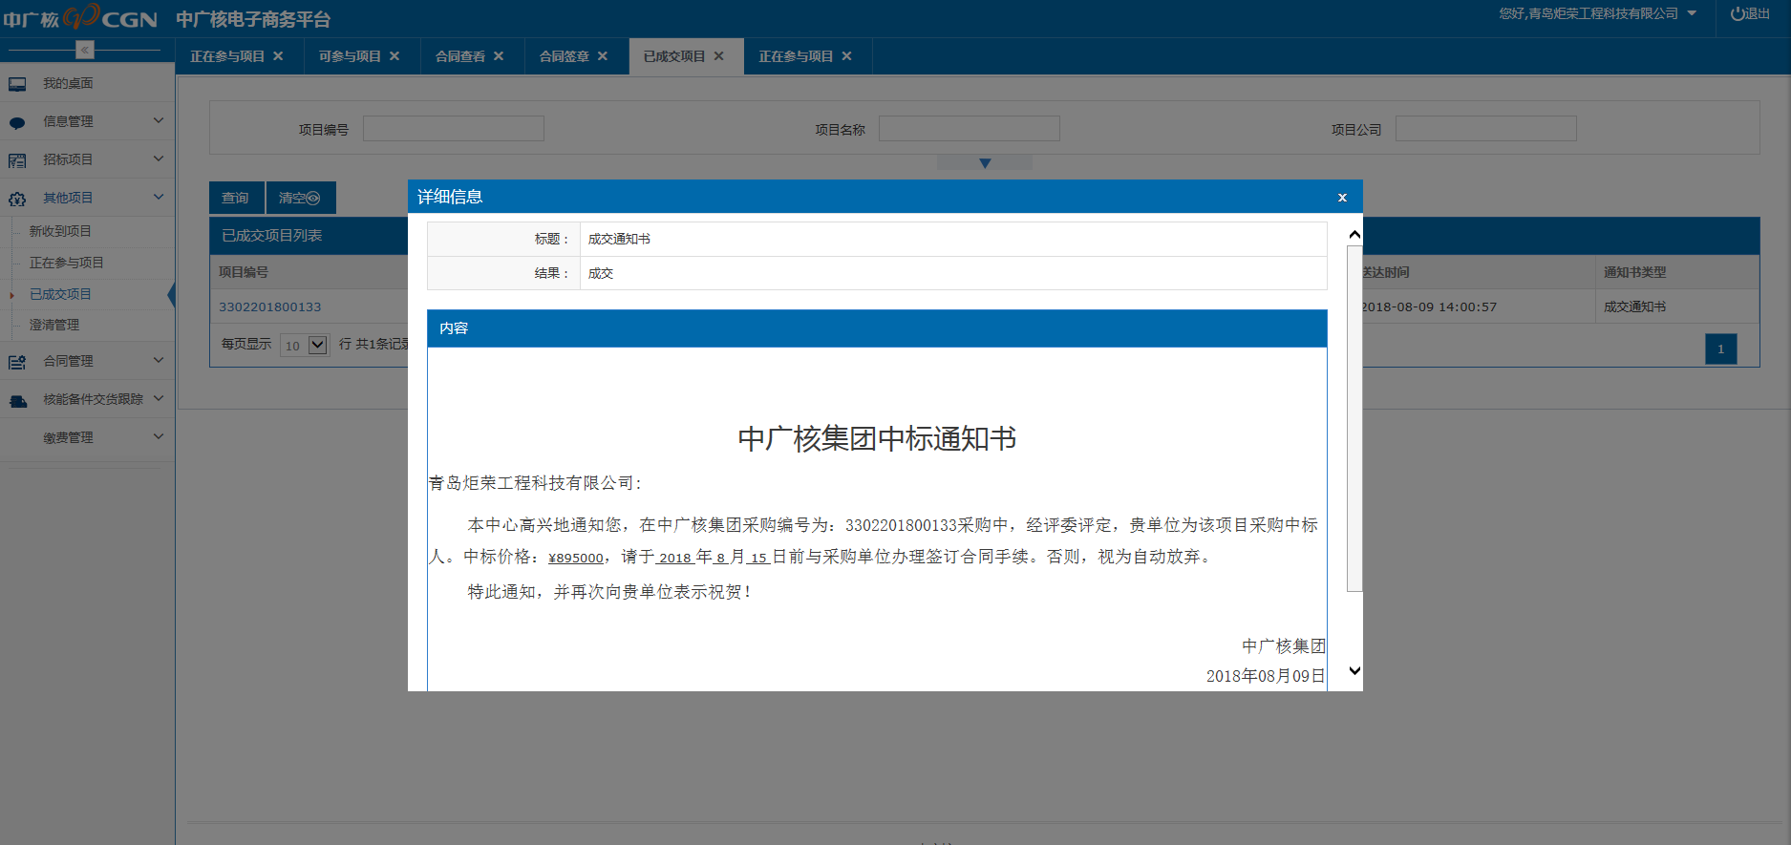Expand the search filter panel triangle
This screenshot has height=845, width=1791.
tap(985, 163)
